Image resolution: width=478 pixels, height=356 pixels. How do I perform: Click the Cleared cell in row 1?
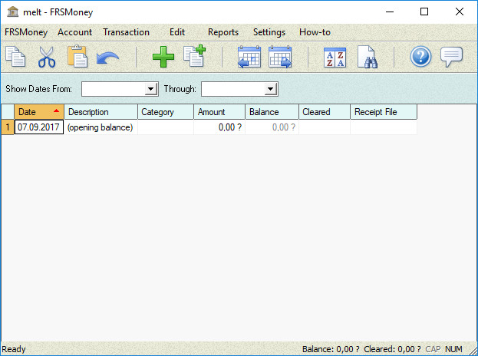pyautogui.click(x=325, y=127)
